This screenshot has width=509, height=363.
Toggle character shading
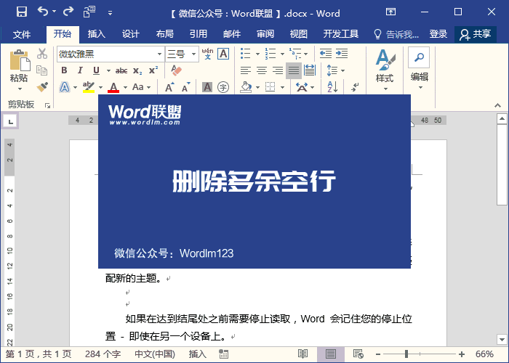207,87
